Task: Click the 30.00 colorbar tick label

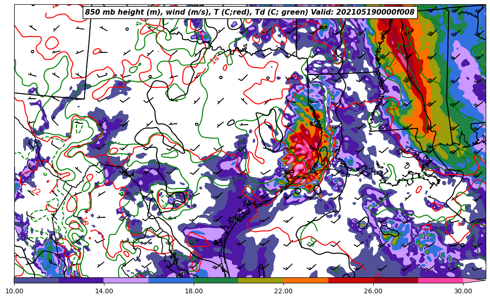Action: pos(463,291)
